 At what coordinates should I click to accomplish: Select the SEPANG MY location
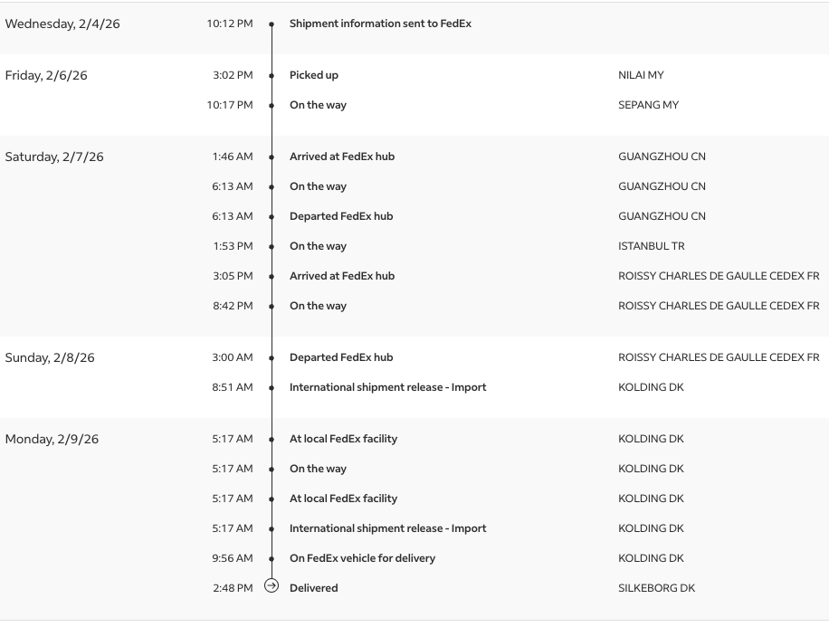tap(648, 106)
